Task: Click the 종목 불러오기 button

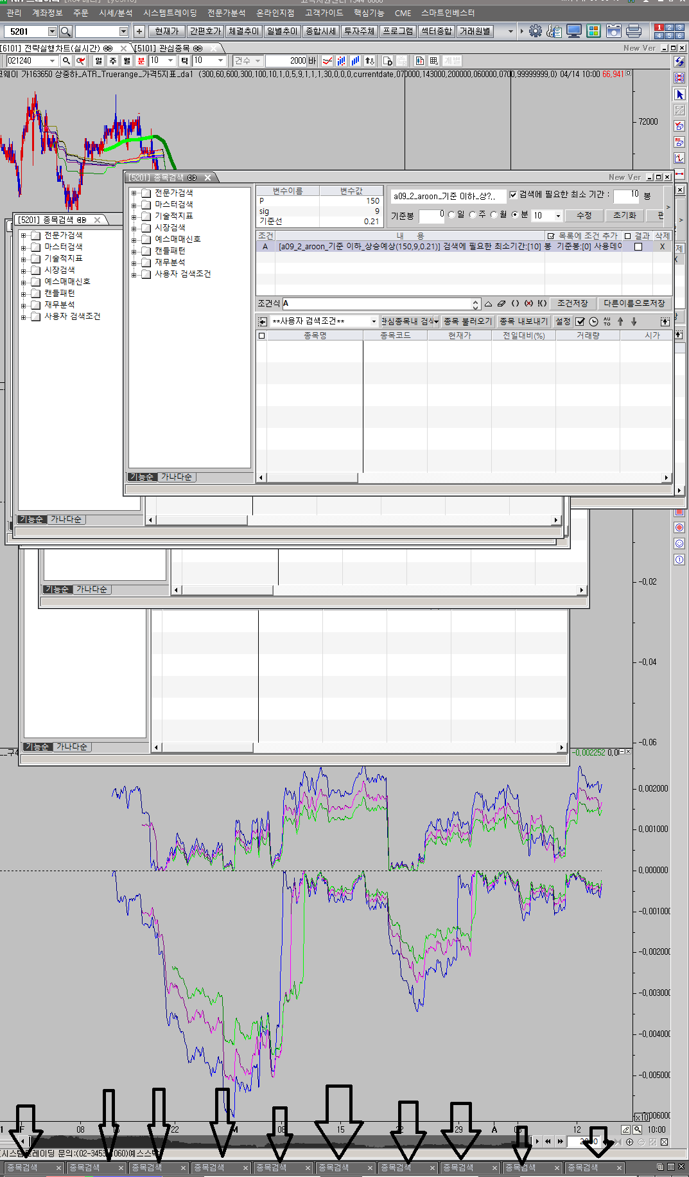Action: tap(467, 321)
